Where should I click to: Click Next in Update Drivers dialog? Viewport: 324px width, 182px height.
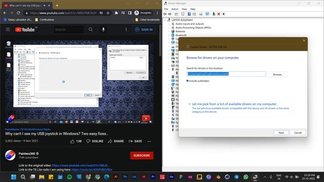281,132
